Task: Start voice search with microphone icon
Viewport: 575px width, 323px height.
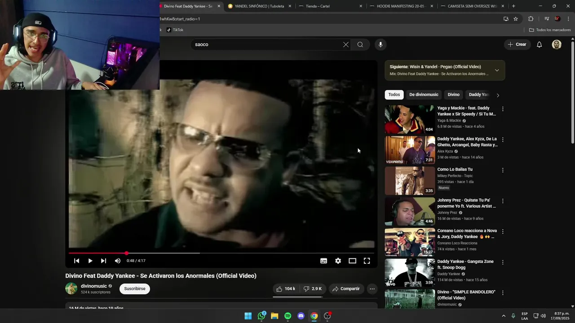Action: click(380, 44)
